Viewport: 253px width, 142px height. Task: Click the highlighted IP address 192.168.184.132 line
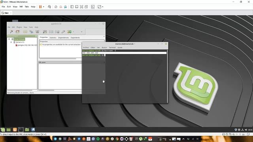coord(124,53)
